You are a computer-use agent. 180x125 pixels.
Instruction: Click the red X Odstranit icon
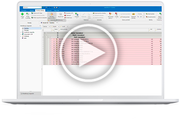pos(65,15)
